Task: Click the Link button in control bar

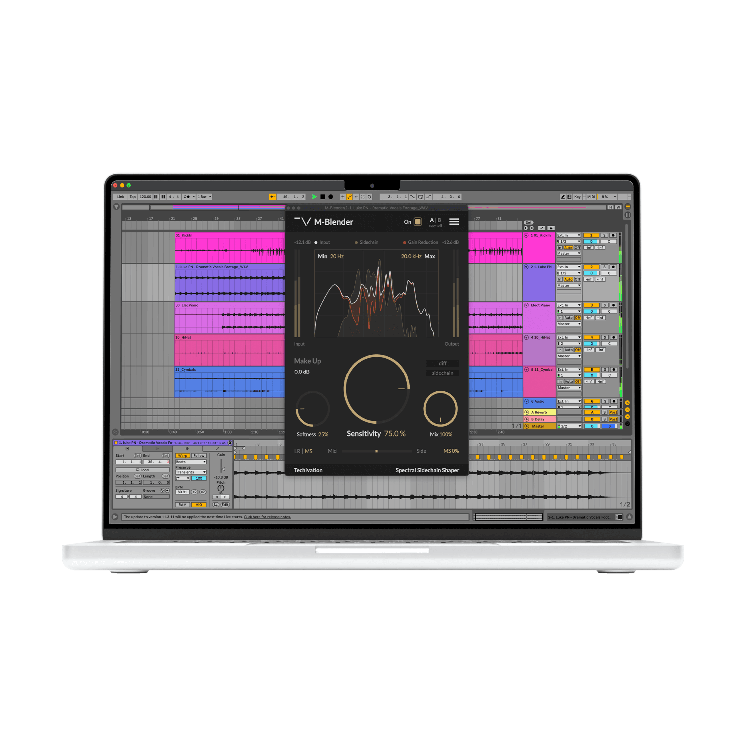Action: (x=121, y=197)
